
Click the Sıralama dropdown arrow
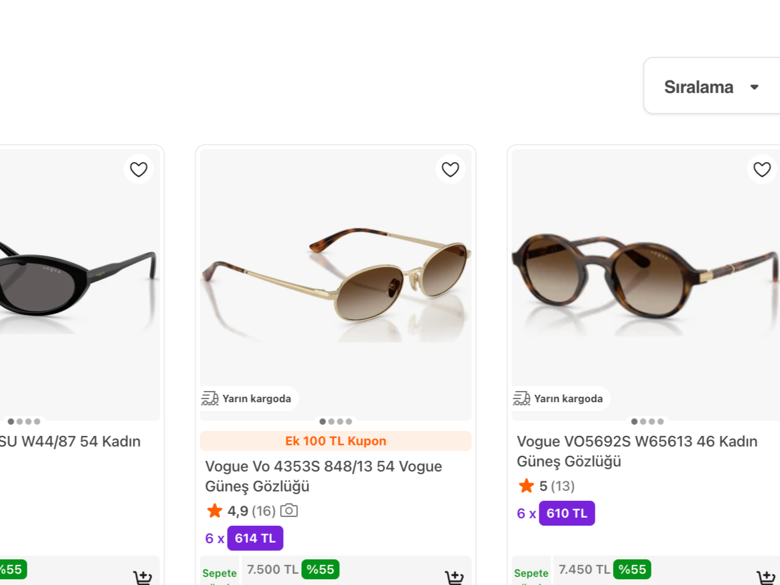coord(754,87)
